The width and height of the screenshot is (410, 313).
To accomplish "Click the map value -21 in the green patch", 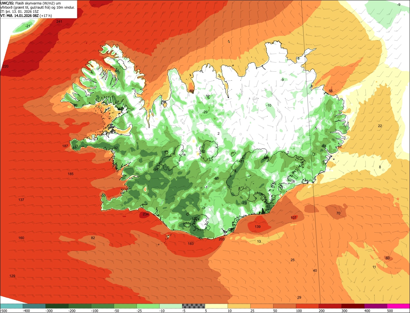I will [x=28, y=26].
